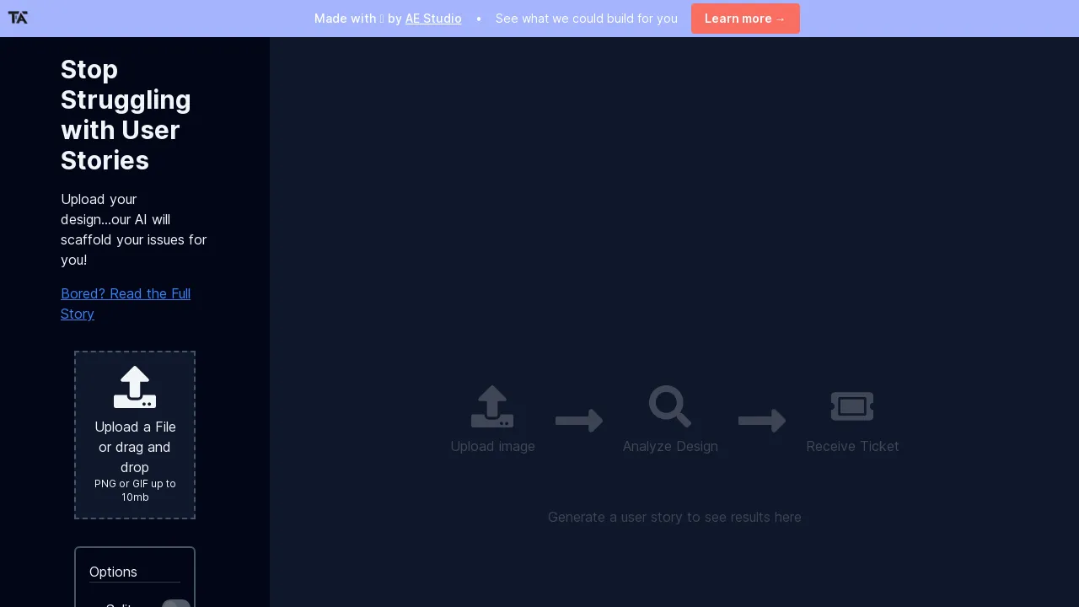The height and width of the screenshot is (607, 1079).
Task: Click the 'Stop Struggling with User Stories' heading
Action: pyautogui.click(x=126, y=115)
